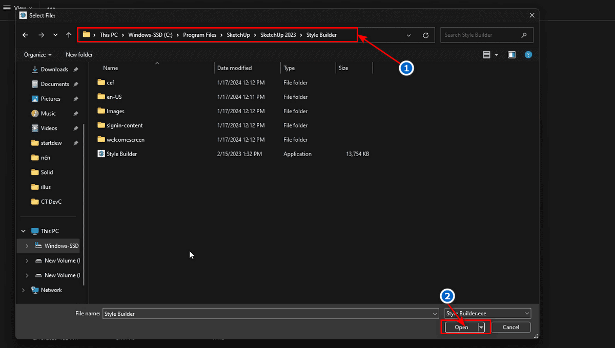
Task: Sort by Date modified column header
Action: 234,68
